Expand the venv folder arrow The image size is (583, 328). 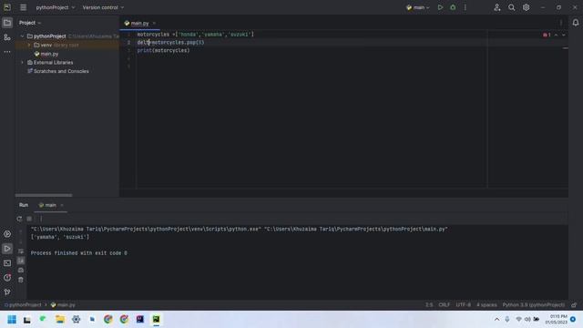click(29, 45)
